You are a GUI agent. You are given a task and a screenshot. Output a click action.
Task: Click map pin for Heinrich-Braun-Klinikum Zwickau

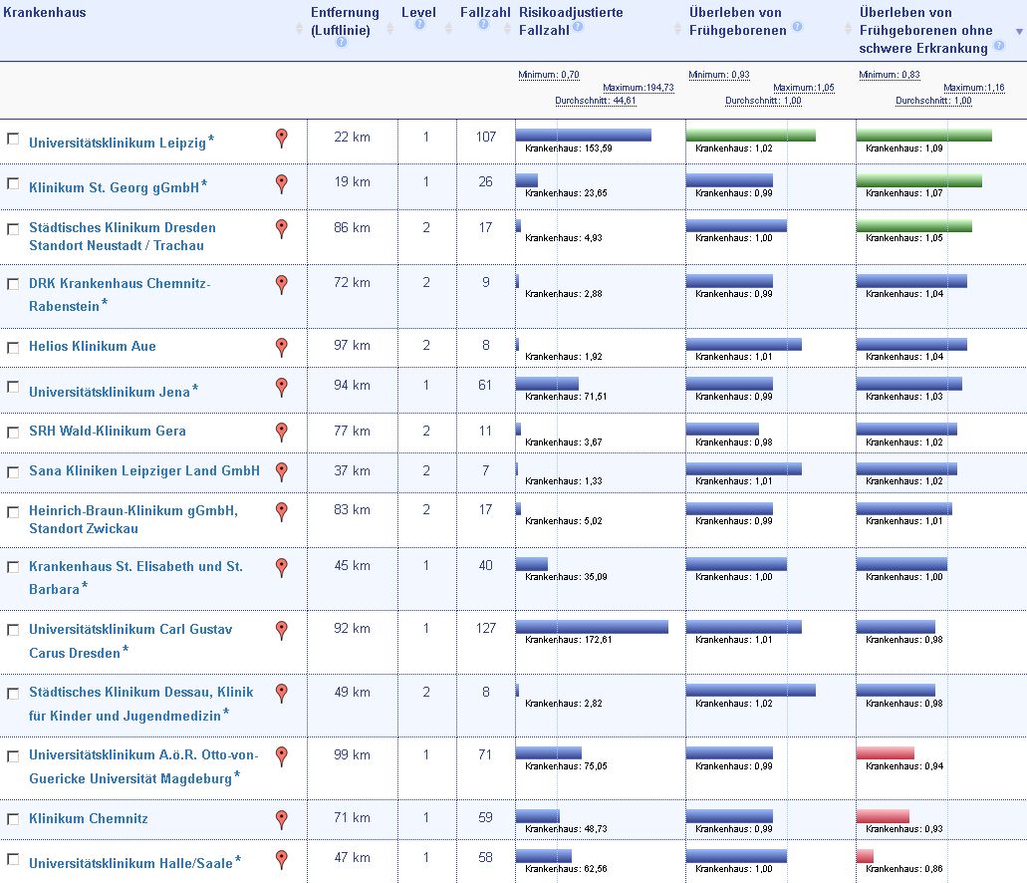pyautogui.click(x=282, y=512)
